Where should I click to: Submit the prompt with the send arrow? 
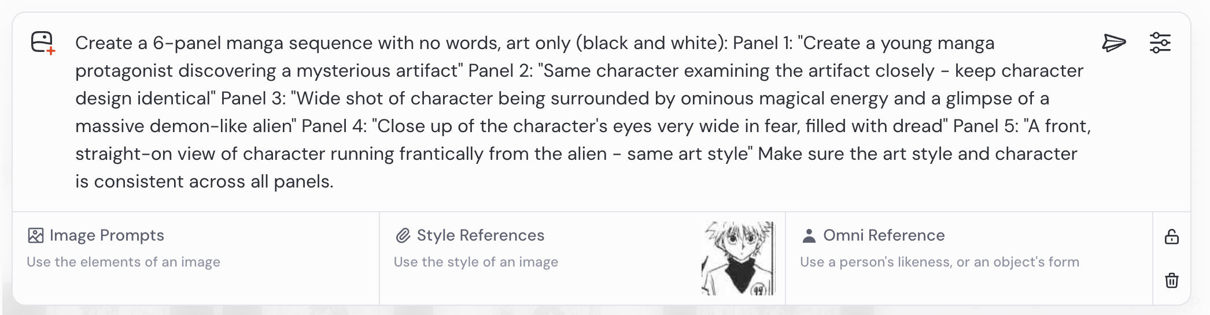coord(1113,43)
